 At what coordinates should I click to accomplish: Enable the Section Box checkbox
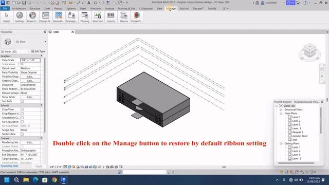(22, 134)
